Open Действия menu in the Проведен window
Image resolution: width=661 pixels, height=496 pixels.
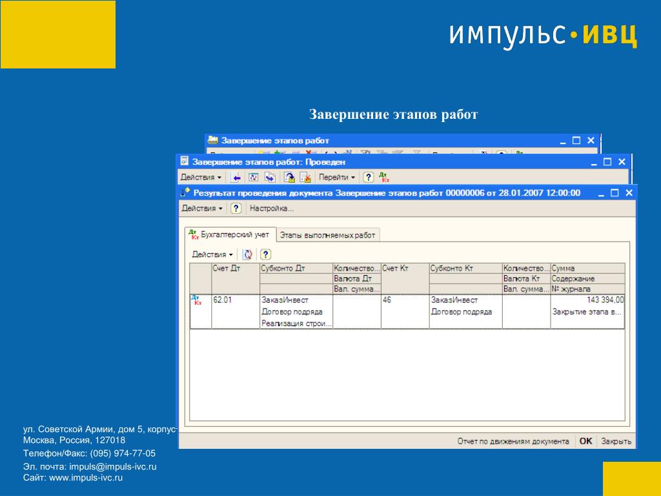tap(201, 178)
